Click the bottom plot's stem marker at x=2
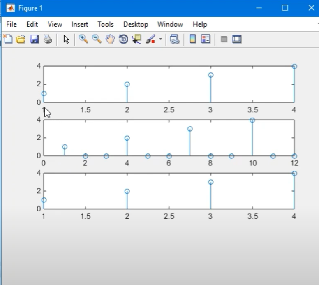This screenshot has height=285, width=319. coord(127,191)
